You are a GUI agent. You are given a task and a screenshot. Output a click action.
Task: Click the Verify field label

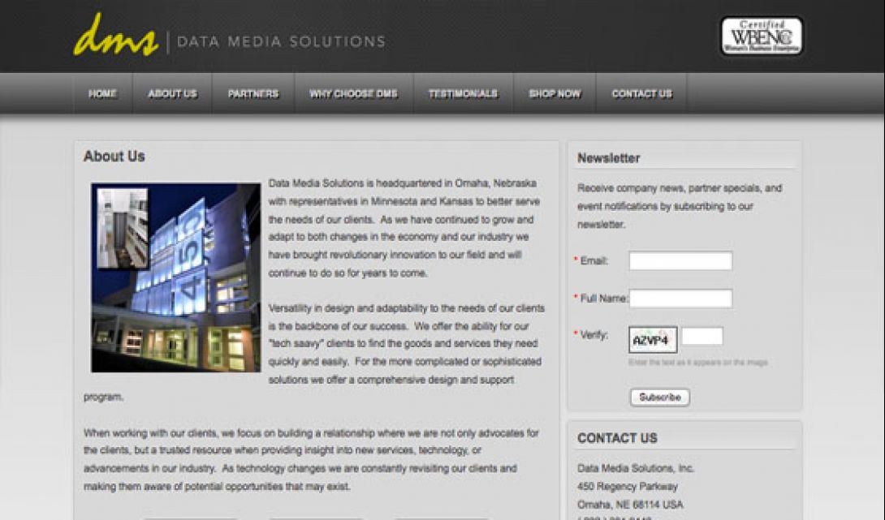pyautogui.click(x=594, y=335)
